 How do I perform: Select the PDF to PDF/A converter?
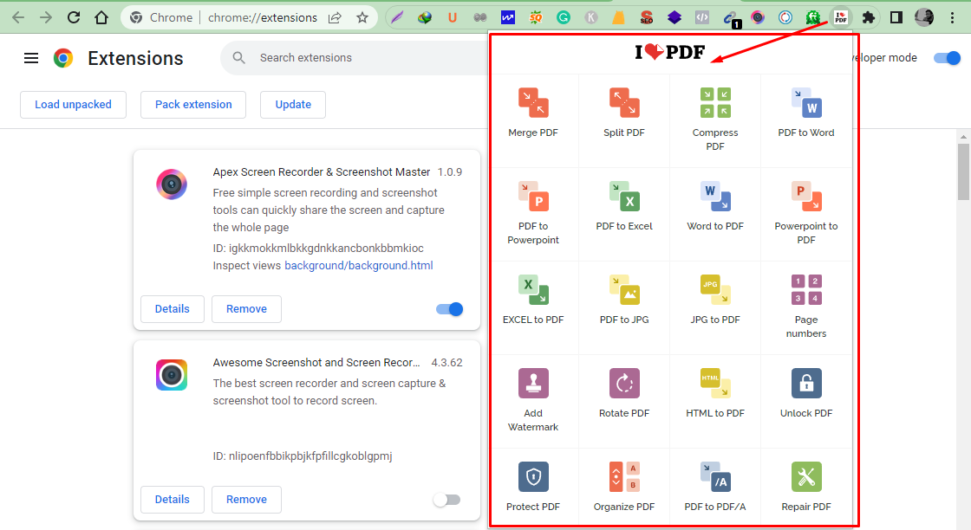coord(715,487)
